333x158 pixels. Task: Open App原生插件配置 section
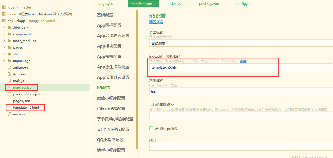click(113, 67)
